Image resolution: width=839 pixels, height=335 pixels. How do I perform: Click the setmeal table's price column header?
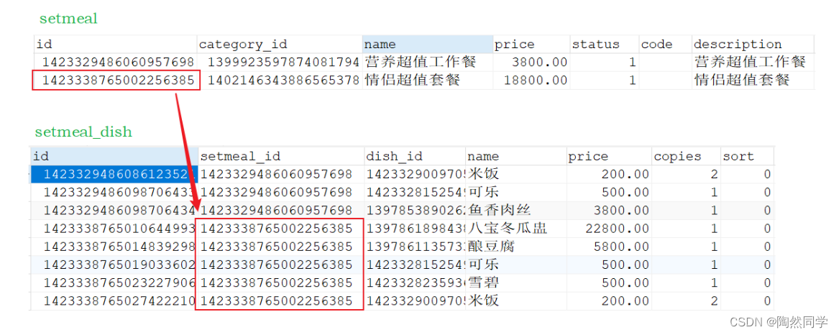(531, 44)
